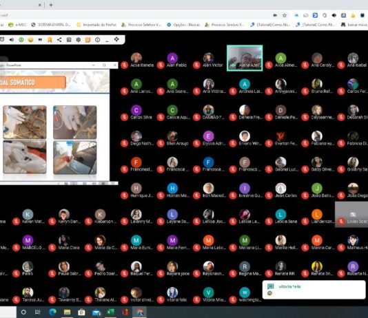Image resolution: width=368 pixels, height=318 pixels.
Task: Click the alarm timer icon in toolbar
Action: click(2, 40)
